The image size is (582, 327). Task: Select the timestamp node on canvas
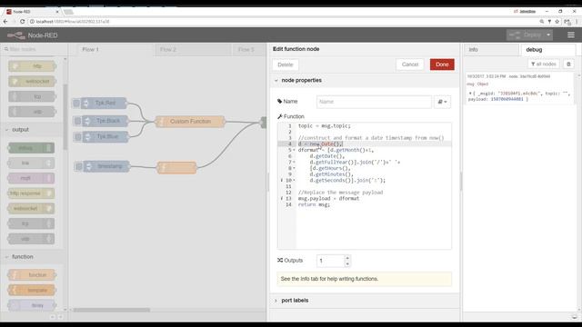[106, 166]
